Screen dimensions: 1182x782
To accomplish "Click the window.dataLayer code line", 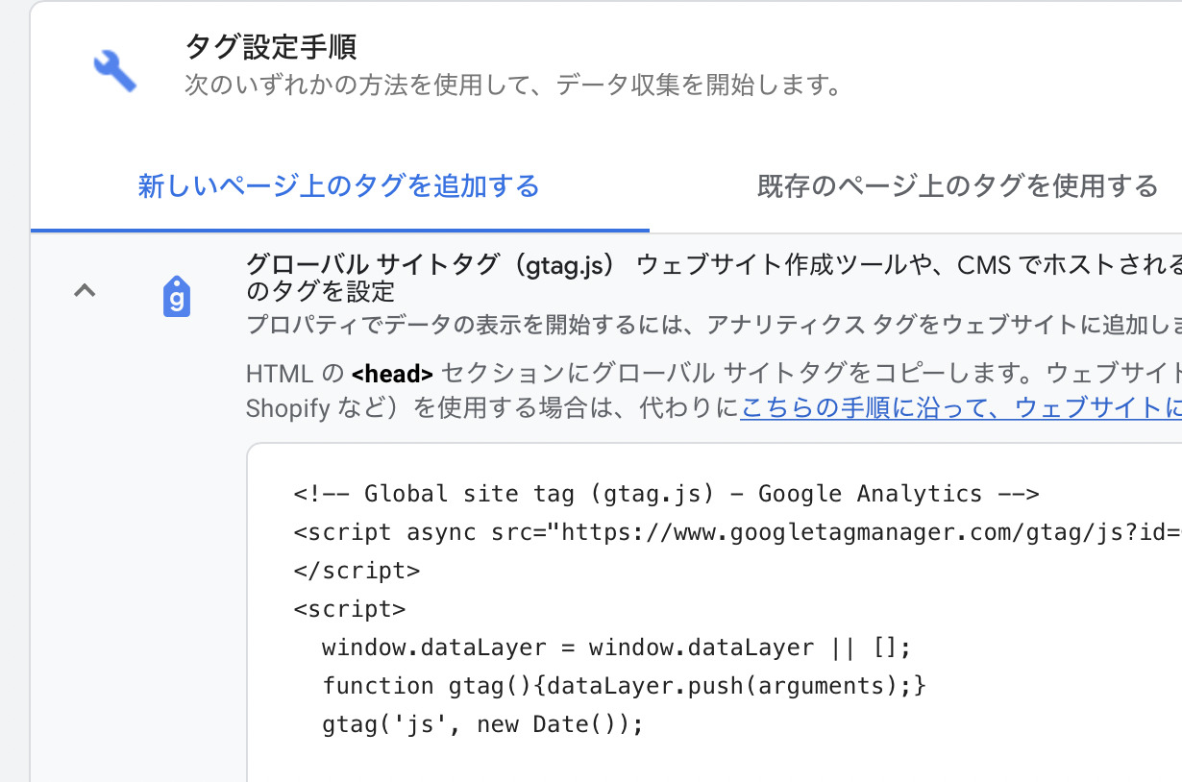I will [617, 648].
